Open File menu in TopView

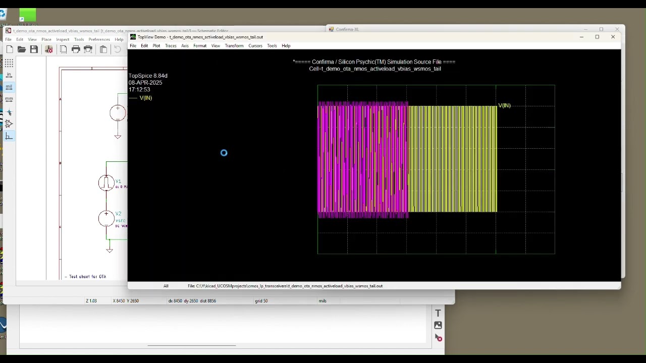133,46
